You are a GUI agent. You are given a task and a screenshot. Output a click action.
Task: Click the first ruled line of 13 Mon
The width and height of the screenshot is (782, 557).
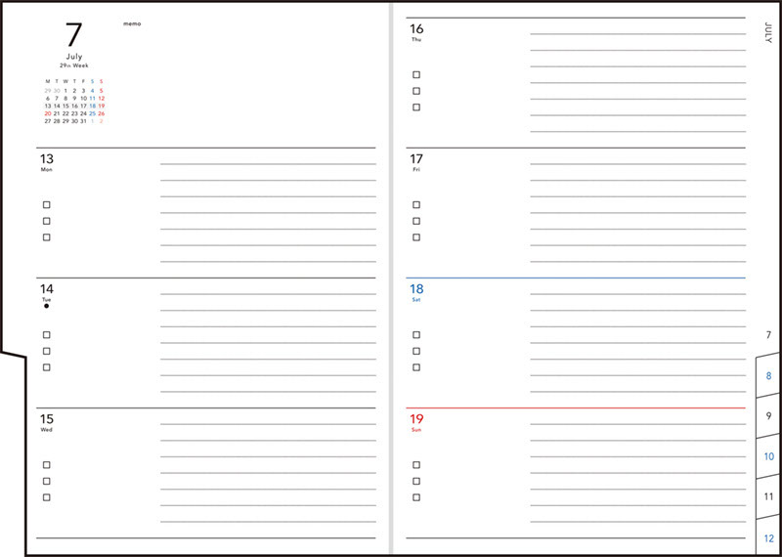(x=268, y=164)
